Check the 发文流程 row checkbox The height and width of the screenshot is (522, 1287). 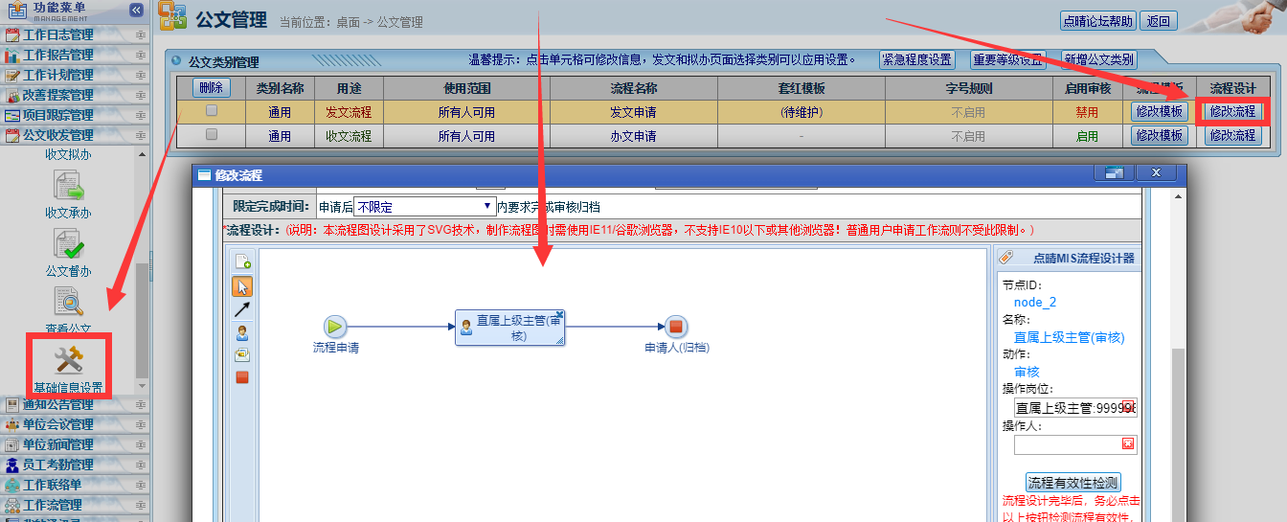tap(212, 111)
